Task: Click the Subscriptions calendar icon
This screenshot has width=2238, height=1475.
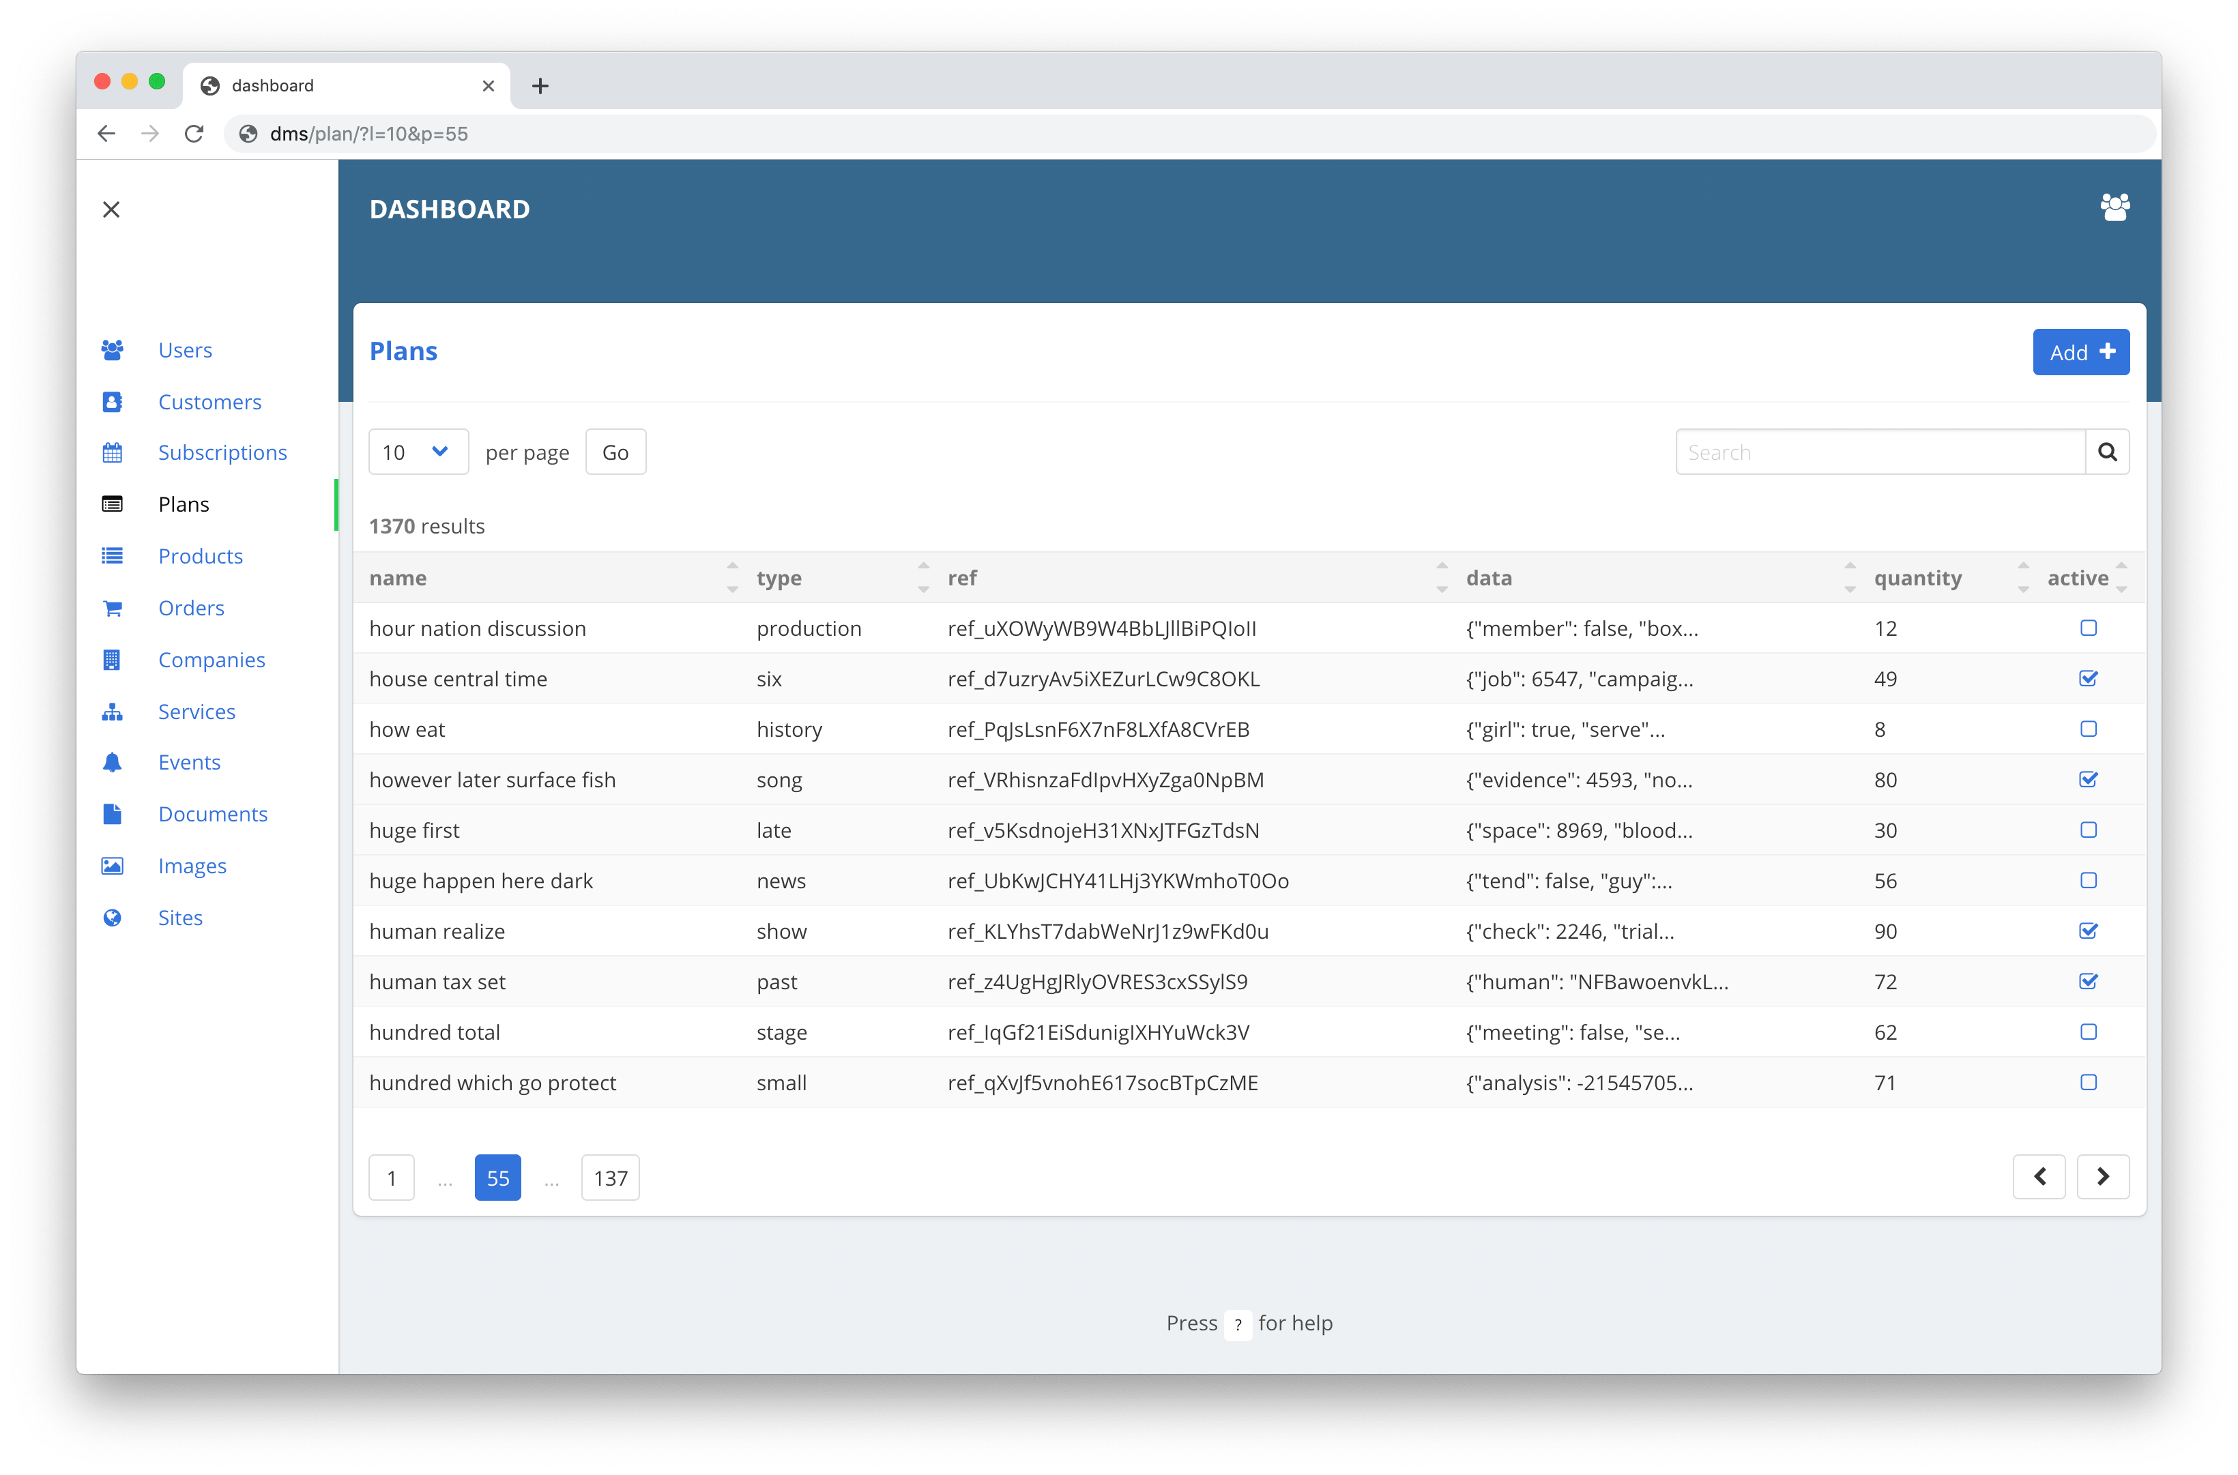Action: click(x=112, y=452)
